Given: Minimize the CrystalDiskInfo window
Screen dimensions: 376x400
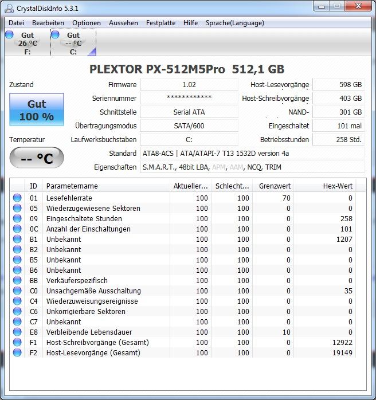Looking at the screenshot, I should (x=322, y=6).
